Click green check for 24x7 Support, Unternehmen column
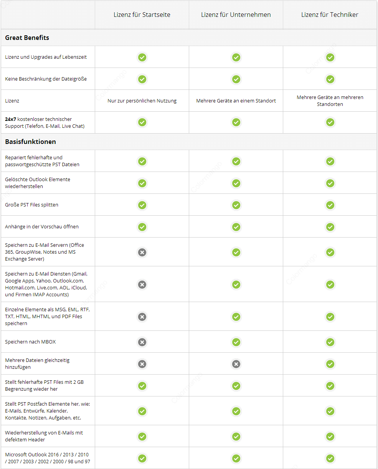The height and width of the screenshot is (469, 378). (236, 122)
